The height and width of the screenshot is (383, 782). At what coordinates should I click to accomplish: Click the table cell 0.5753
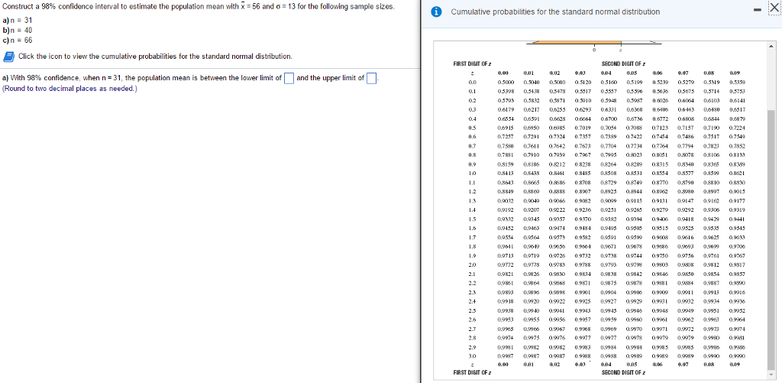coord(737,92)
